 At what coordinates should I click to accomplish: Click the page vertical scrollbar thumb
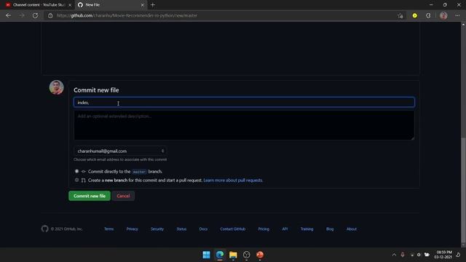[463, 190]
